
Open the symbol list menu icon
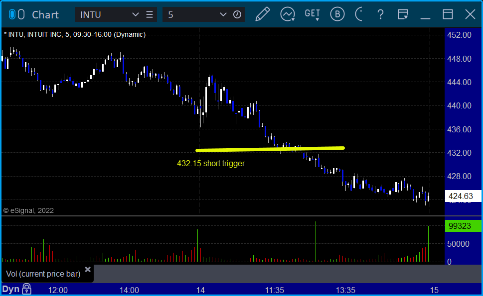click(x=150, y=14)
